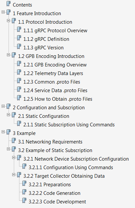This screenshot has width=135, height=208.
Task: Click bookmark icon for 2.1.1 Static Subscription Using Commands
Action: 19,124
